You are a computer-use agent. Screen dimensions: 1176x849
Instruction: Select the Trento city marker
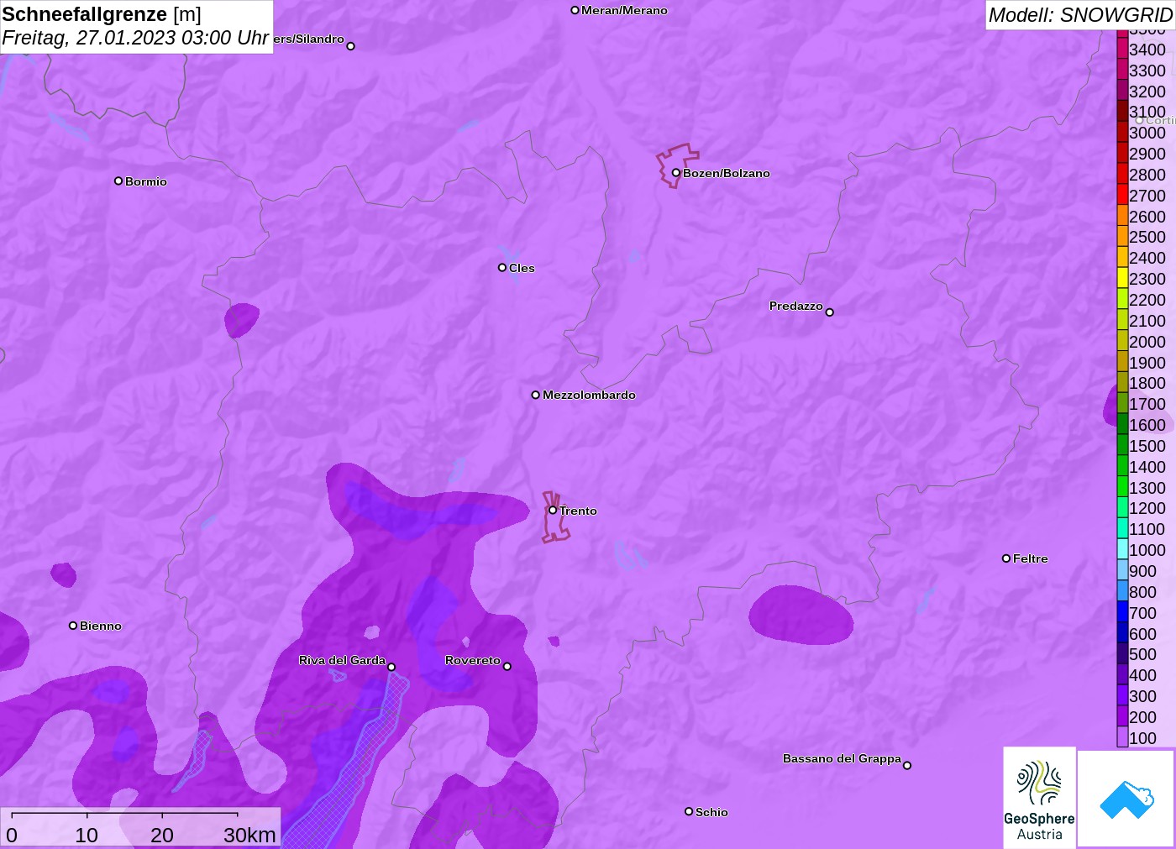coord(553,510)
